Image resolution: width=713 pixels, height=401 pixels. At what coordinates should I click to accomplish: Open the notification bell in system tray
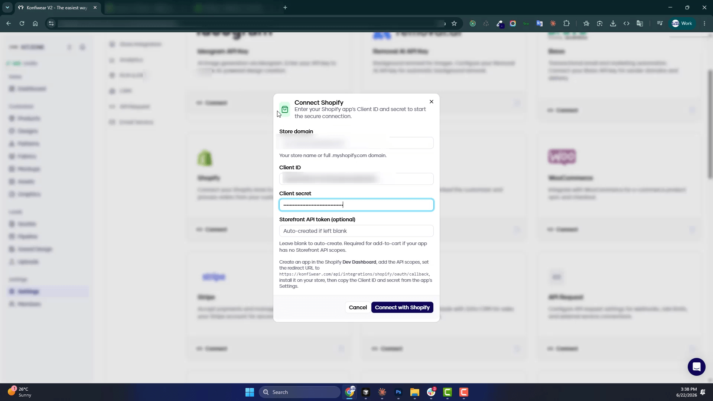[x=703, y=392]
